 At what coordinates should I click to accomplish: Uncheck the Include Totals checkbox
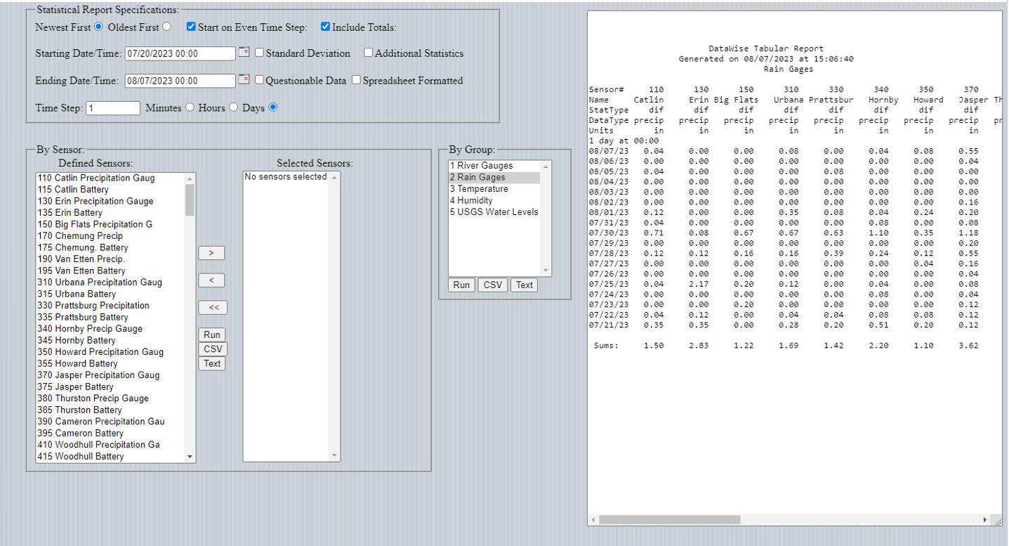[x=325, y=27]
